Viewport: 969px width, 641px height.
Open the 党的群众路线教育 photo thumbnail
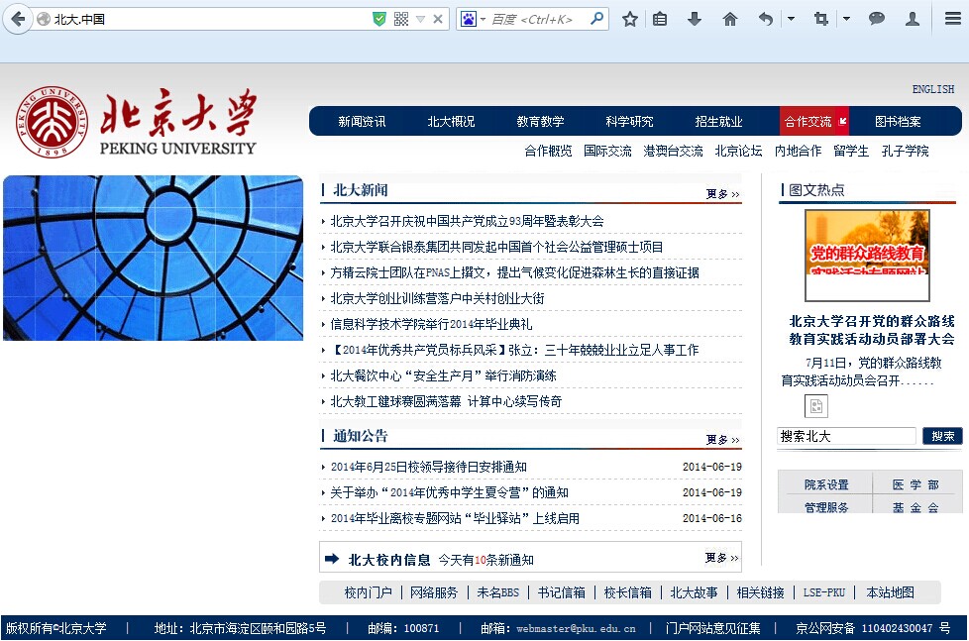tap(867, 256)
